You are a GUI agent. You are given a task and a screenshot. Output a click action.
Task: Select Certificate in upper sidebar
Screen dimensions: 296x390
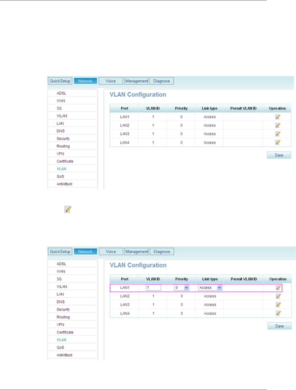[x=65, y=161]
